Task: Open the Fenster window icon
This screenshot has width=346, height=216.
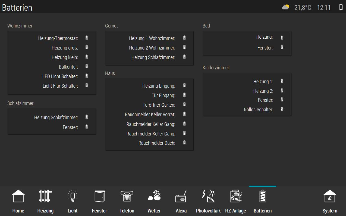Action: click(99, 196)
